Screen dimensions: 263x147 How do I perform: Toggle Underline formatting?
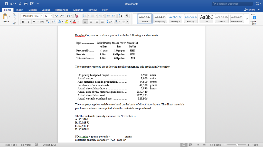point(34,22)
